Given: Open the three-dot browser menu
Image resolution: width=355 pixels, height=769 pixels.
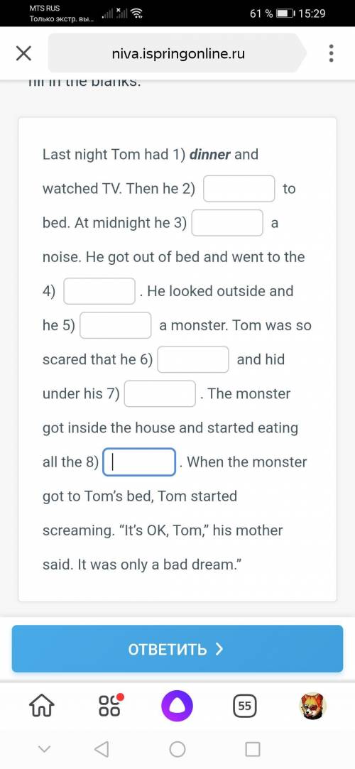Looking at the screenshot, I should click(332, 53).
